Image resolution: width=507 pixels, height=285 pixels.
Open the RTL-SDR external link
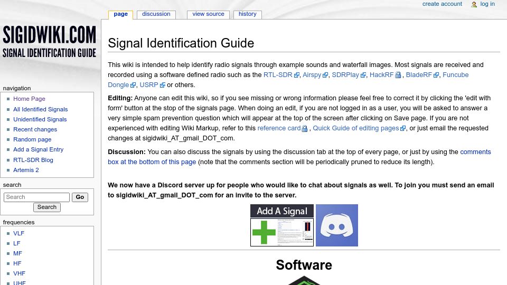click(x=281, y=74)
